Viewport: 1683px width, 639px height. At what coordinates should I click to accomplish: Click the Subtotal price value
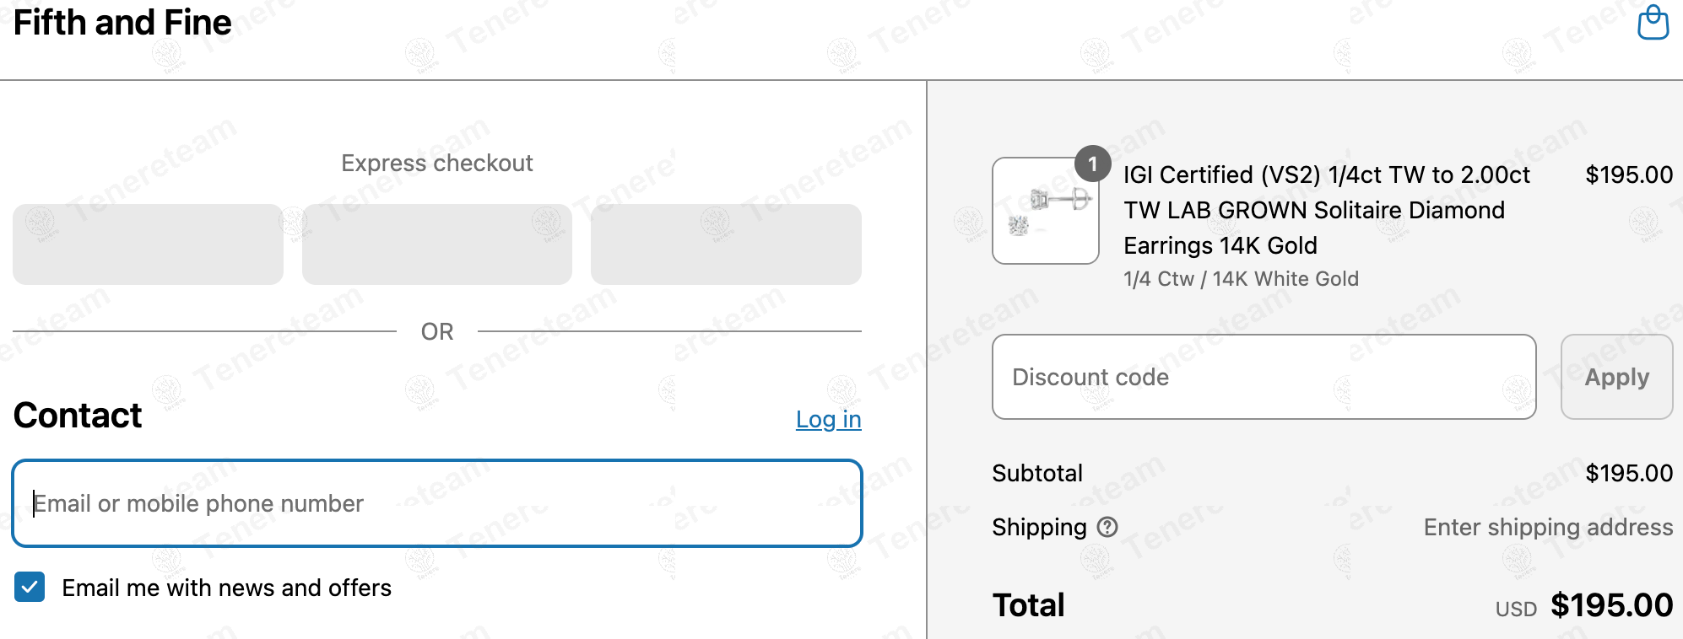point(1629,473)
